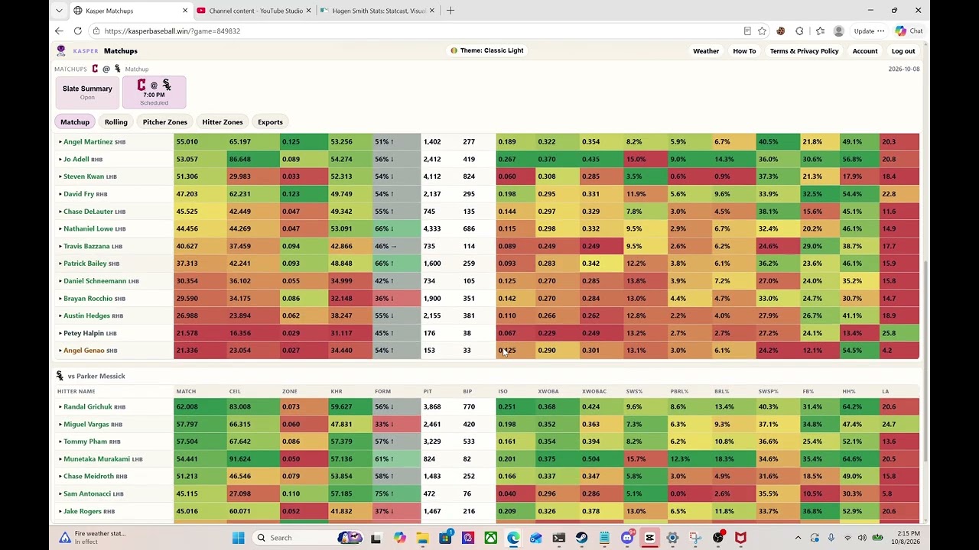The height and width of the screenshot is (550, 979).
Task: Sort the White Sox table by XWOBA
Action: (x=547, y=391)
